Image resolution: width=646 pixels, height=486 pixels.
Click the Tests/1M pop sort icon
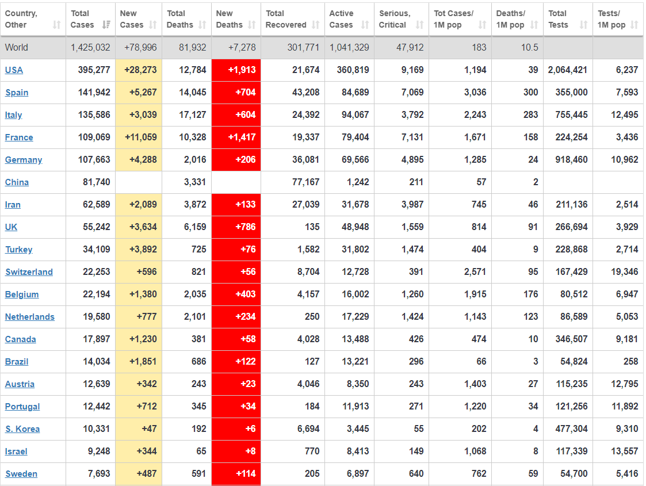634,25
